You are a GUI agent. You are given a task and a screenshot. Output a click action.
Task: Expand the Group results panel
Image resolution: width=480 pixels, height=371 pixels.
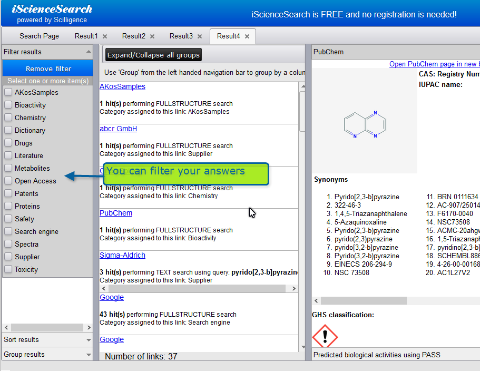pyautogui.click(x=89, y=355)
